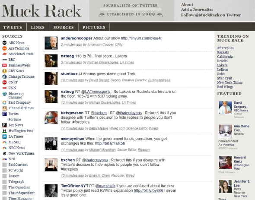Click the Huffington Post H icon
The height and width of the screenshot is (200, 255).
point(4,131)
